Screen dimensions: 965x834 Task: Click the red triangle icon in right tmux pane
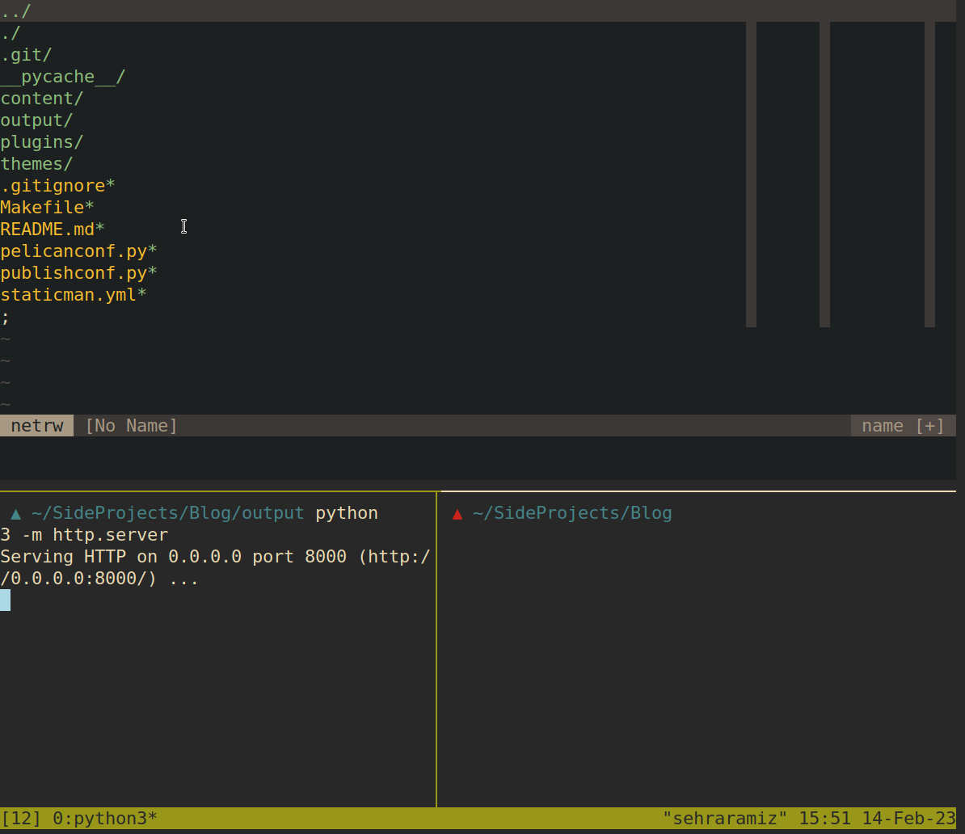point(457,512)
